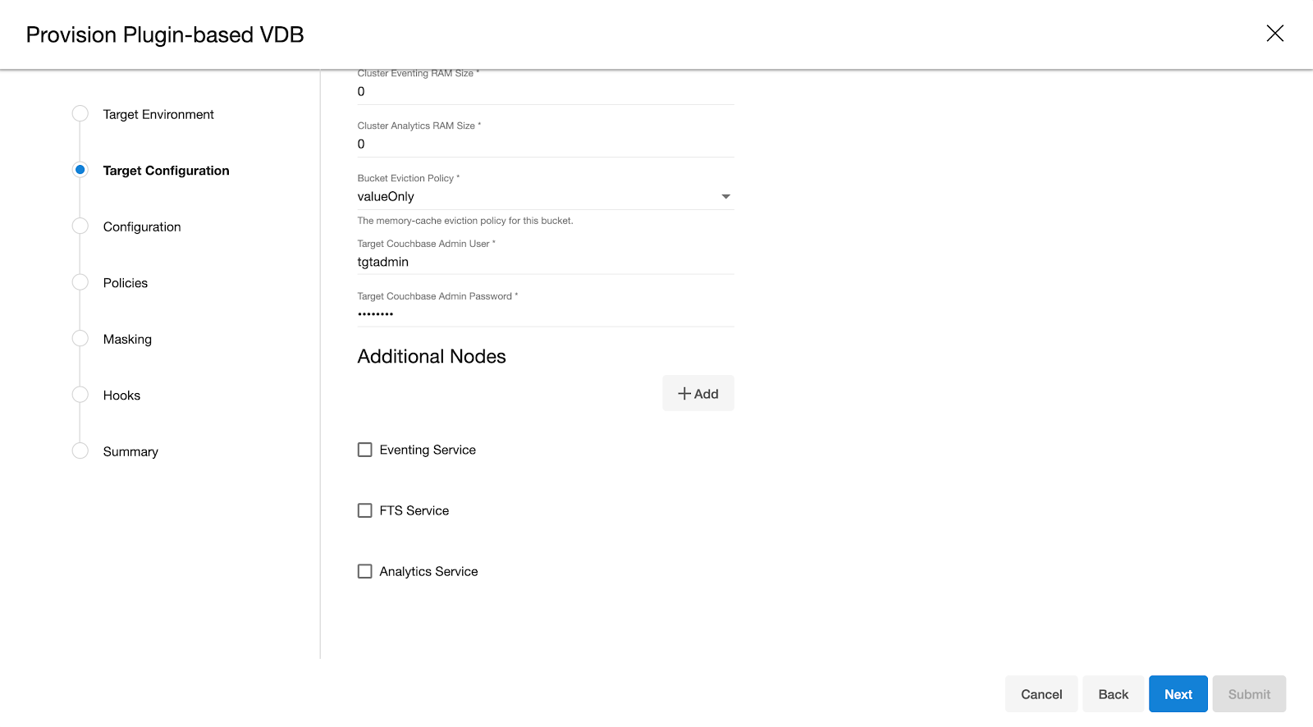Click the Masking step circle icon
Viewport: 1313px width, 727px height.
point(80,339)
